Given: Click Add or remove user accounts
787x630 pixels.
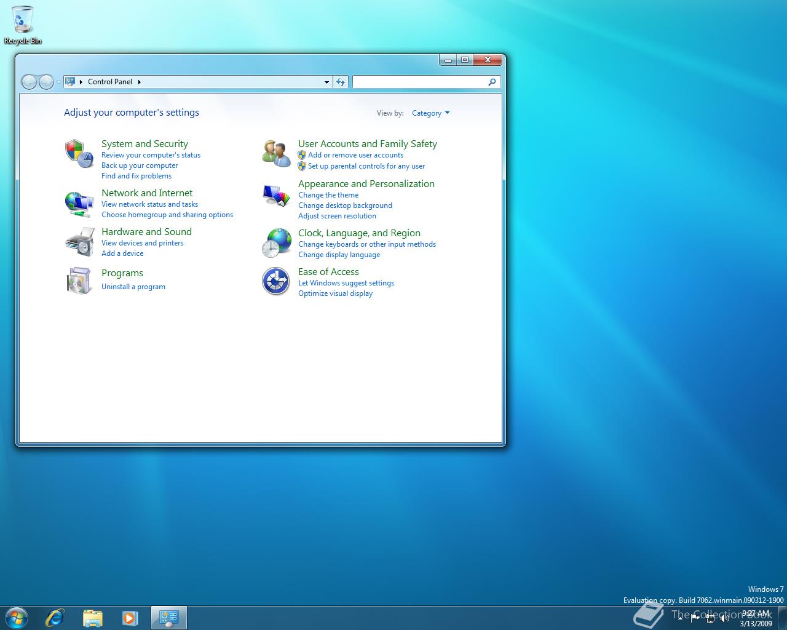Looking at the screenshot, I should click(355, 155).
